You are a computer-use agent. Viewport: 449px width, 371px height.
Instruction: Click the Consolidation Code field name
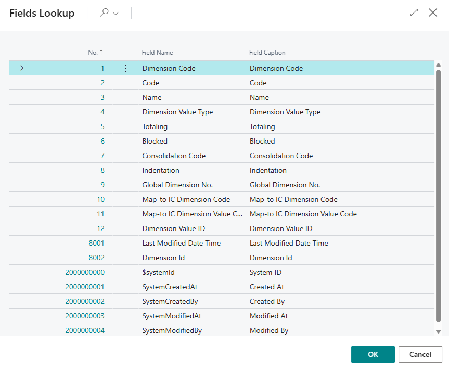[x=174, y=156]
